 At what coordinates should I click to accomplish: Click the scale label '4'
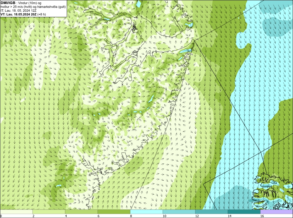point(66,216)
